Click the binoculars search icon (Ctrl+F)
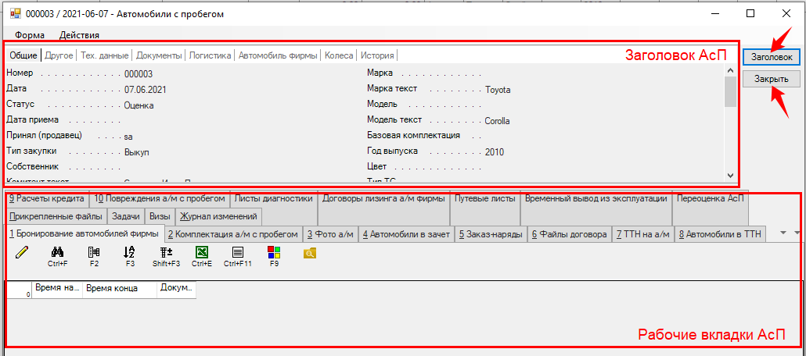The width and height of the screenshot is (806, 356). pos(57,252)
